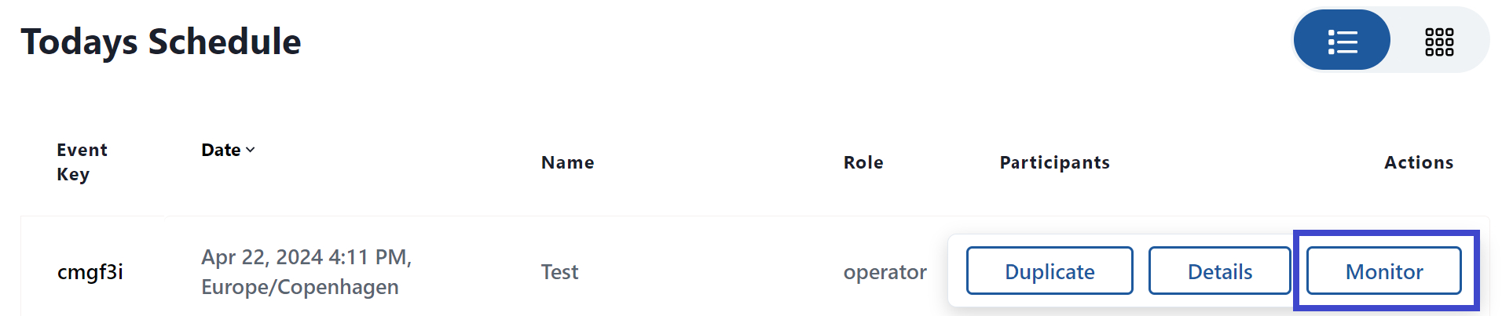The image size is (1502, 316).
Task: Open Details for the Test event
Action: coord(1219,271)
